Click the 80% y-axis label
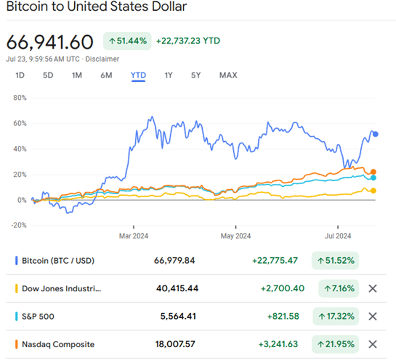 (x=20, y=98)
